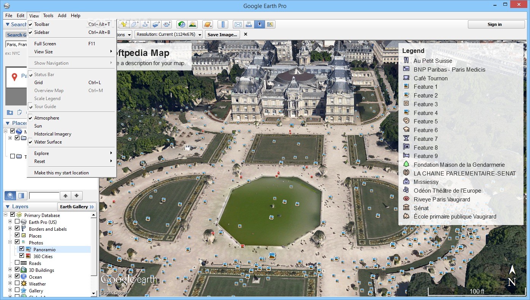
Task: Click the Feature 5 legend entry
Action: pyautogui.click(x=426, y=121)
